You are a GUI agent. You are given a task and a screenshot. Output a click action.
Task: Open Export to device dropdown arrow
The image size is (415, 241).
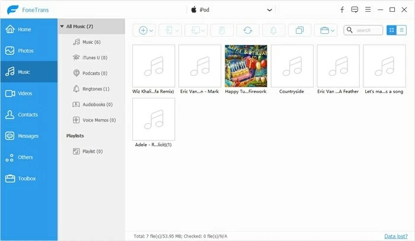pos(177,31)
